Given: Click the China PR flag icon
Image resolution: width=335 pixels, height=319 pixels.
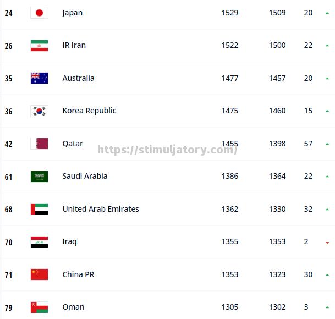Looking at the screenshot, I should coord(39,274).
